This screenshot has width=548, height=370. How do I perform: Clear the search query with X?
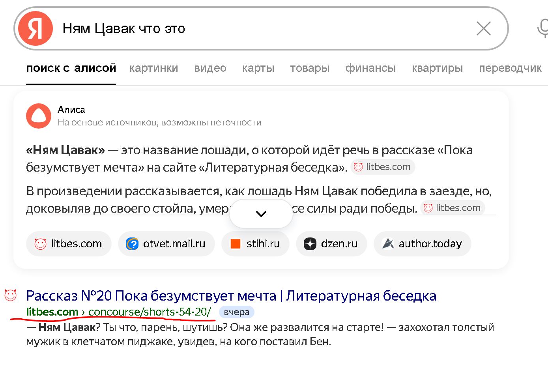tap(483, 28)
